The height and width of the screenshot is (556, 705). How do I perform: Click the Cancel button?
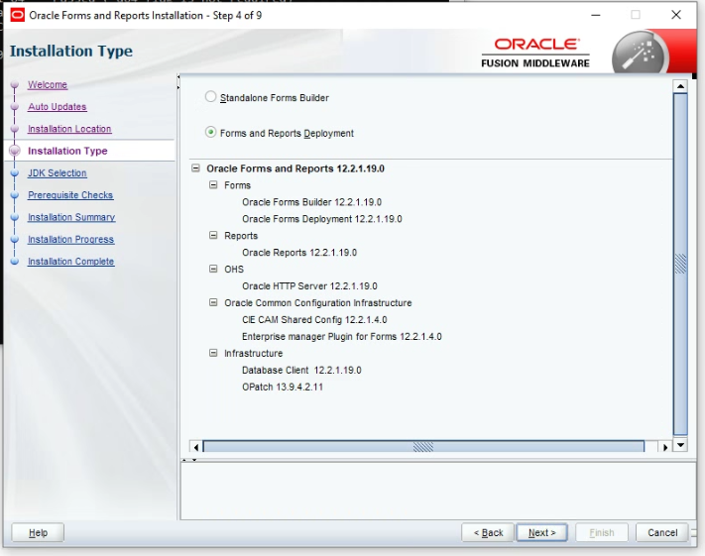(x=661, y=532)
